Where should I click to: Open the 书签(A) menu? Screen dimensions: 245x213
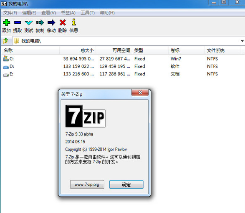[x=68, y=13]
